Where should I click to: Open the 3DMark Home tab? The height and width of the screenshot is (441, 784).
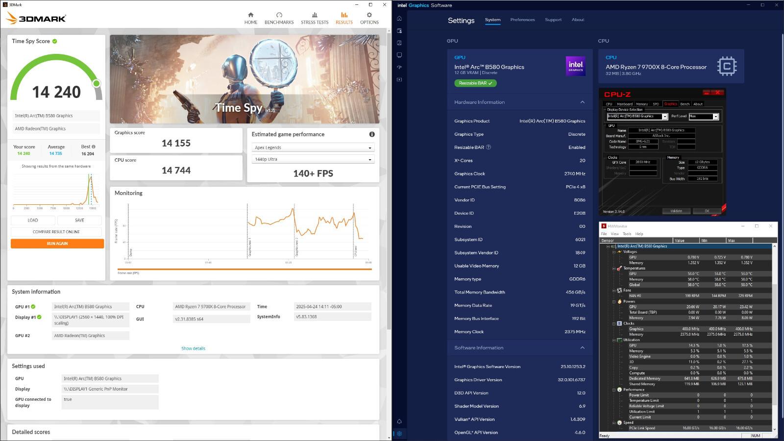(250, 18)
